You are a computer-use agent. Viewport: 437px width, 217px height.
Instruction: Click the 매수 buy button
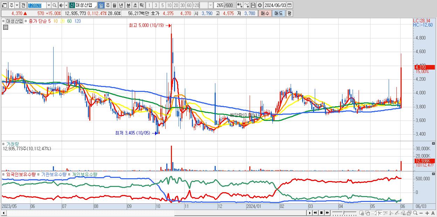click(265, 13)
